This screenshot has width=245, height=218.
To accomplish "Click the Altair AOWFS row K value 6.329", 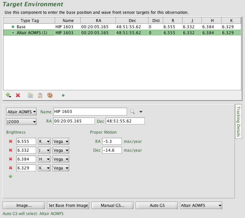I will point(231,33).
